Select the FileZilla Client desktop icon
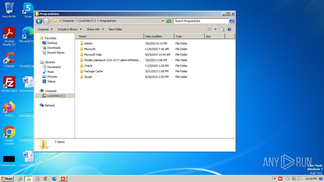Screen dimensions: 324x182 (x=9, y=84)
